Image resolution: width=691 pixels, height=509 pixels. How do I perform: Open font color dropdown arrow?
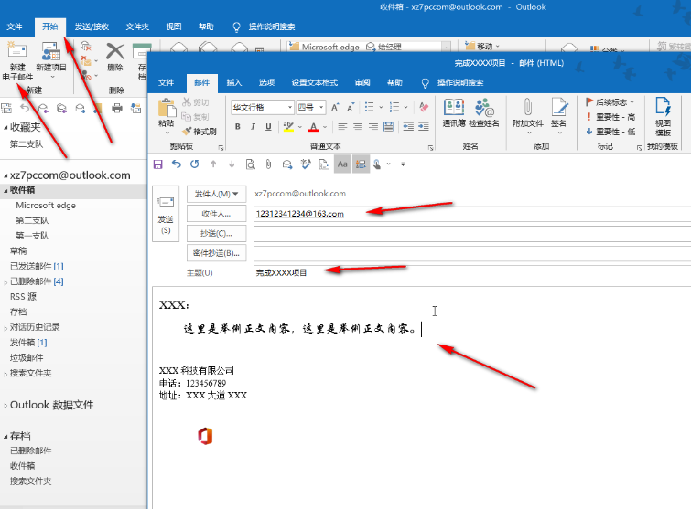(x=325, y=127)
